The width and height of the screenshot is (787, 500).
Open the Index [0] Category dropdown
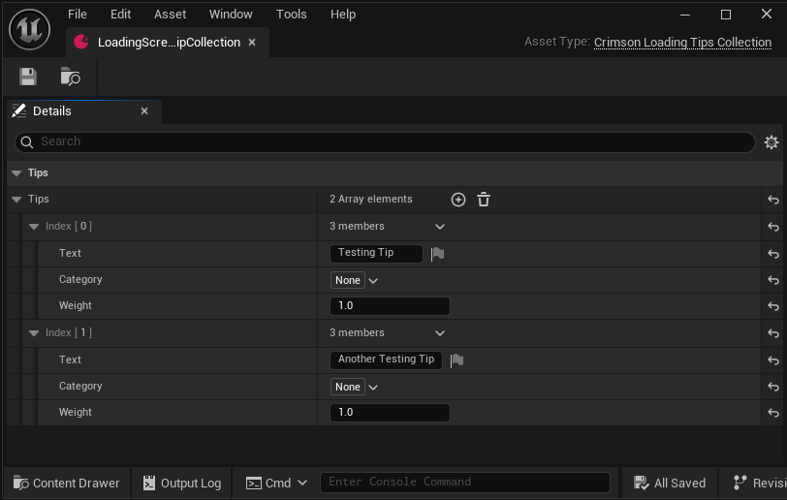(355, 280)
